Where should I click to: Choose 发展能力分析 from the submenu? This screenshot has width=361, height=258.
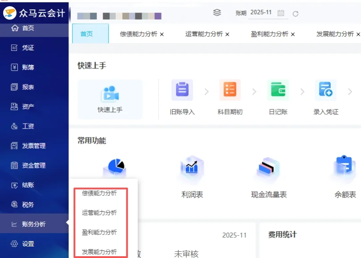coord(100,252)
